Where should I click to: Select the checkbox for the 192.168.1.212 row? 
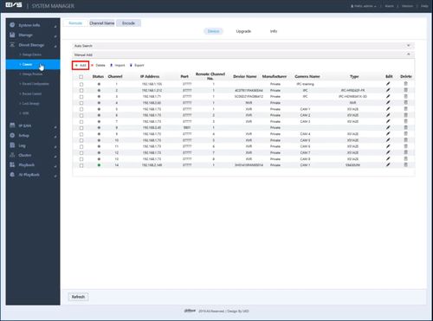(81, 91)
